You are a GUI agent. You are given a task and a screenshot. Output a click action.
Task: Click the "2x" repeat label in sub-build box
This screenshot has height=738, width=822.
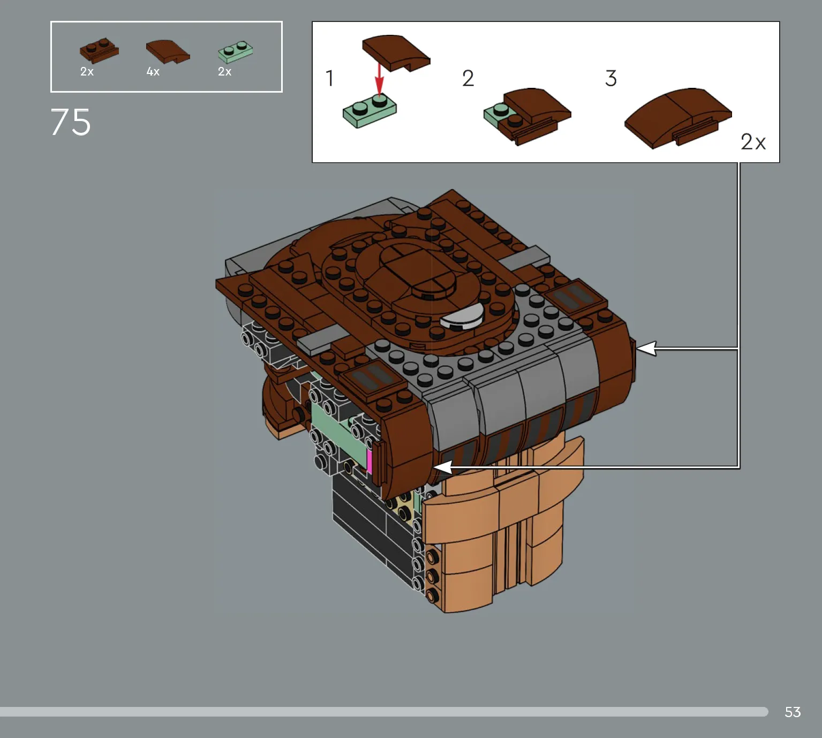tap(753, 142)
